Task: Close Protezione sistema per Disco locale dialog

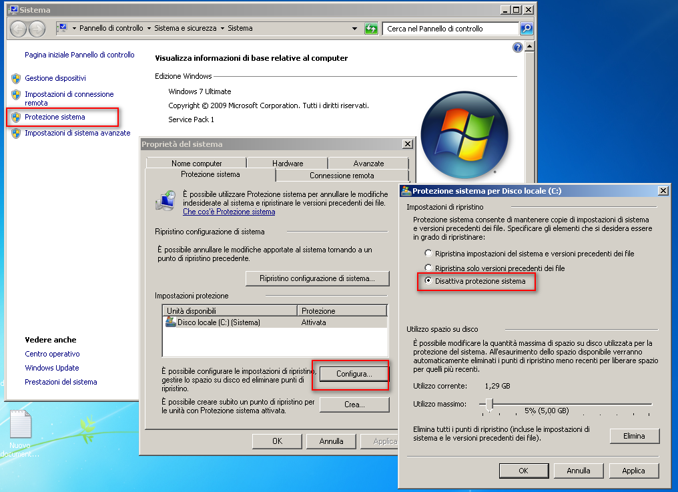Action: pos(663,191)
